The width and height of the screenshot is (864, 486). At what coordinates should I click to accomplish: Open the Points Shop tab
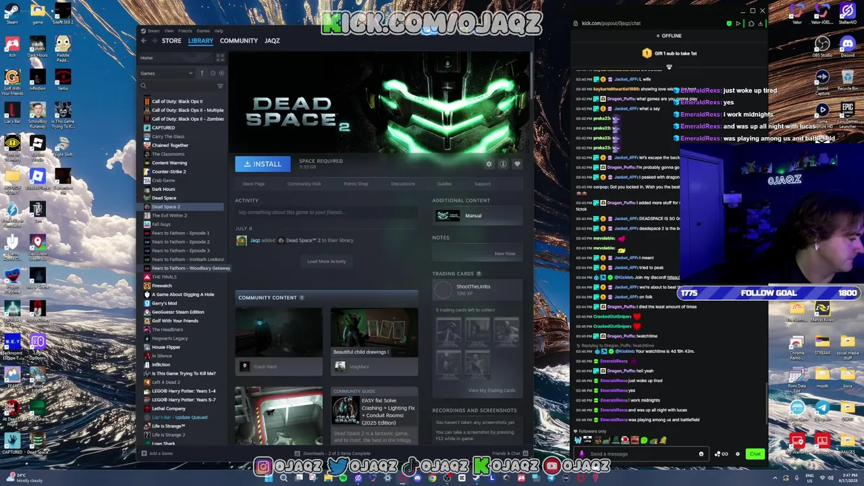point(356,184)
